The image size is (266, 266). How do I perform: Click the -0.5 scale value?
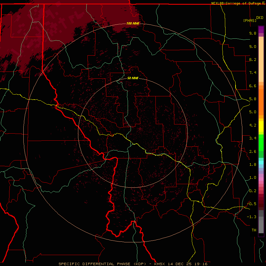[252, 204]
